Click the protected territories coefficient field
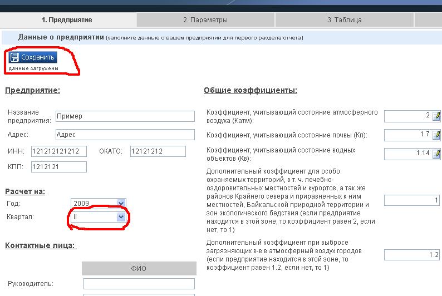442x296 pixels. click(411, 200)
